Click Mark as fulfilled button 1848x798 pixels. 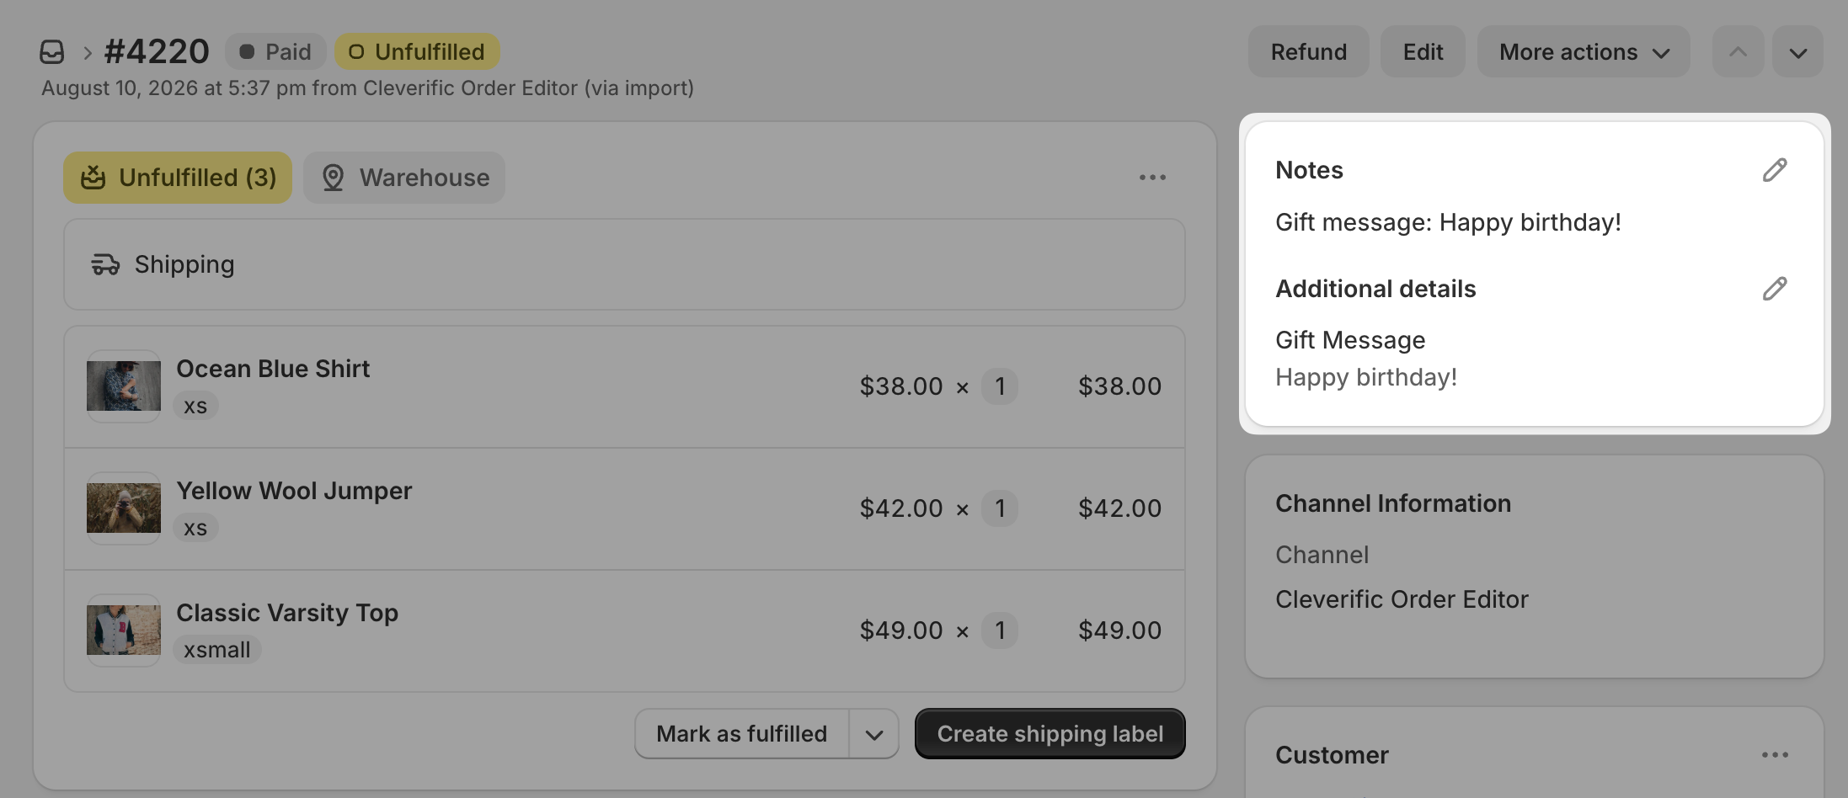coord(742,734)
